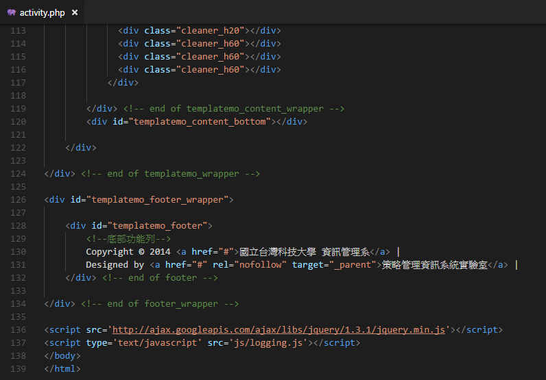Viewport: 546px width, 380px height.
Task: Click the closing div tag on line 117
Action: tap(123, 82)
